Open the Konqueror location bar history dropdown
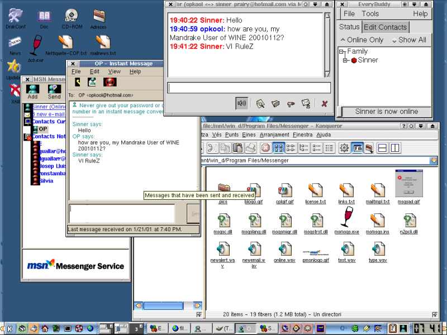Screen dimensions: 447x335 tap(434, 161)
